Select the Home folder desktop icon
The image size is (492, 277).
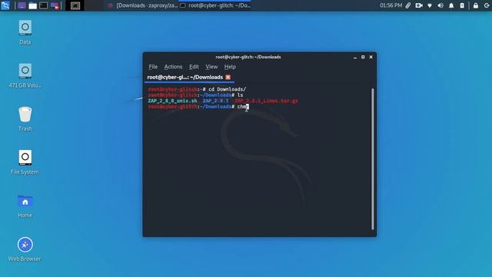(x=25, y=206)
